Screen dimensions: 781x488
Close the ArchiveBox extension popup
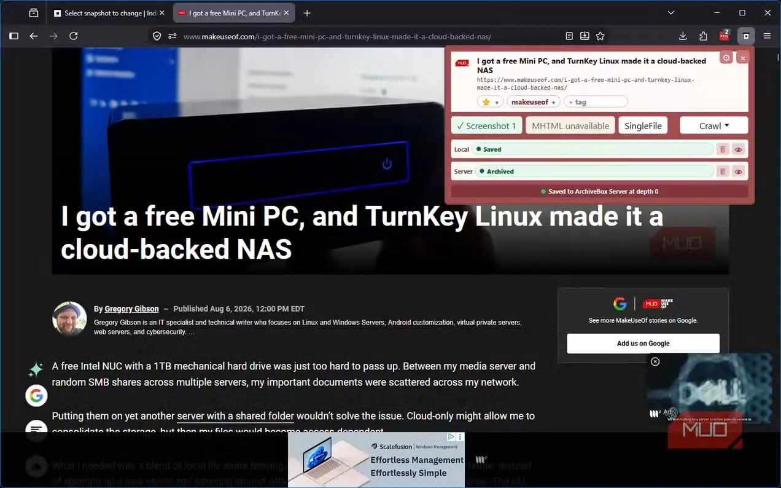click(742, 58)
